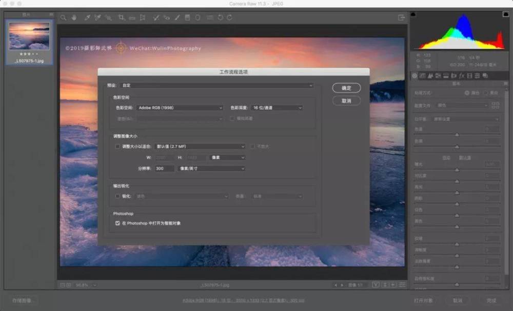Screen dimensions: 513x311
Task: Click the 确定 button
Action: pos(346,88)
